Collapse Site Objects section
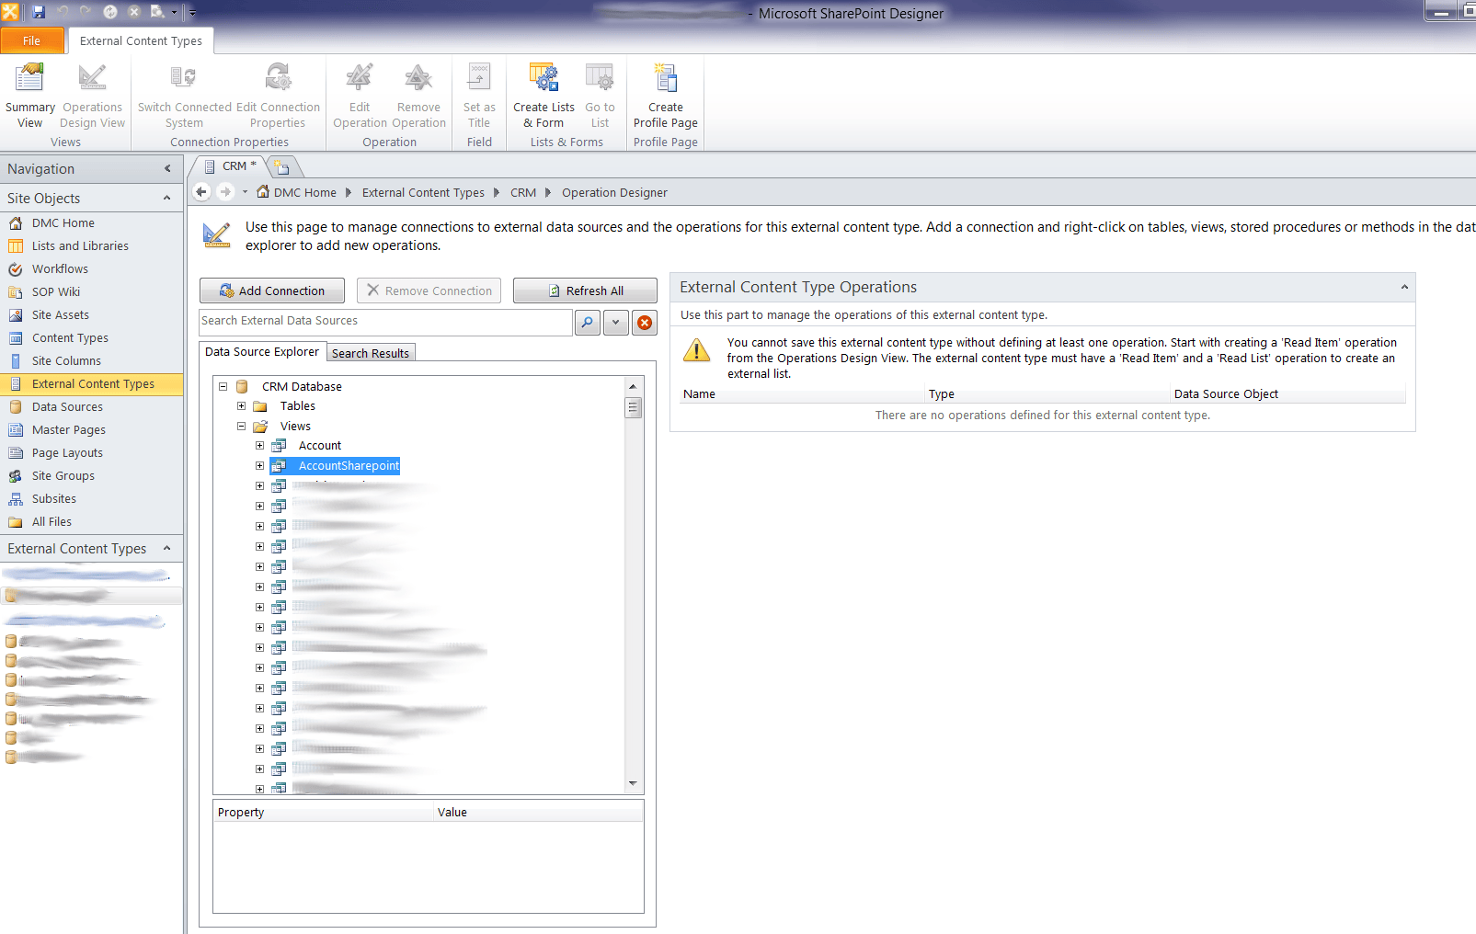This screenshot has height=934, width=1476. [167, 198]
